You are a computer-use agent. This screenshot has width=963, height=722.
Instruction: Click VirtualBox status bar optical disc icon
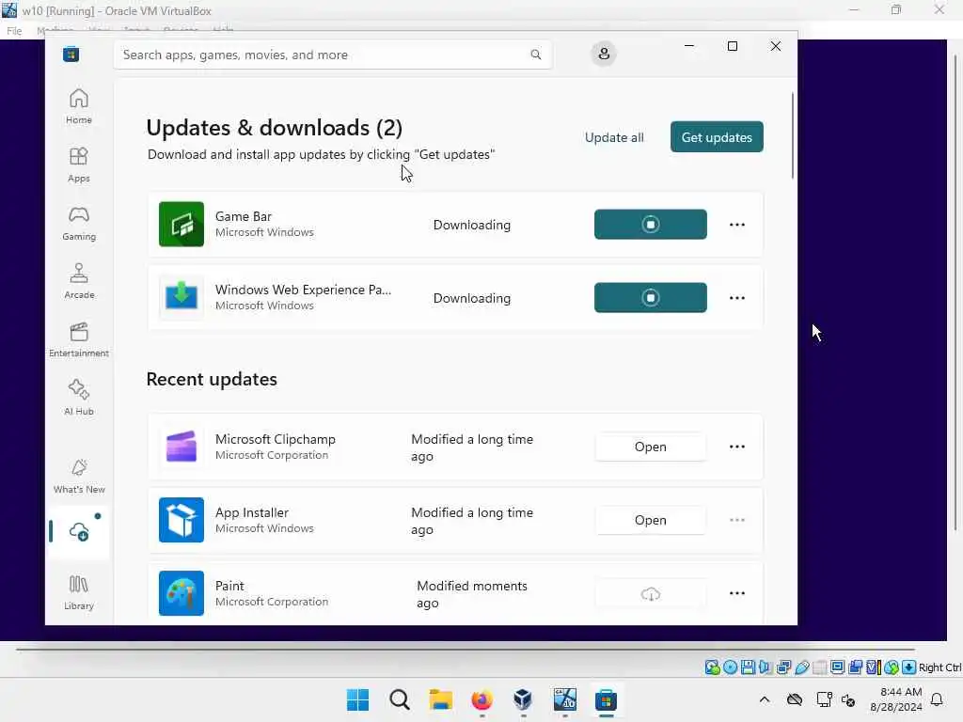[730, 667]
